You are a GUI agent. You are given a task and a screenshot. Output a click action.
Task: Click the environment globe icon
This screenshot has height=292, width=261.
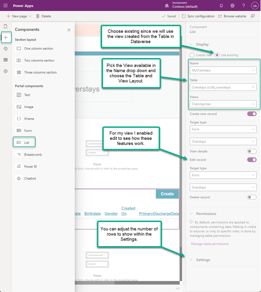point(167,6)
